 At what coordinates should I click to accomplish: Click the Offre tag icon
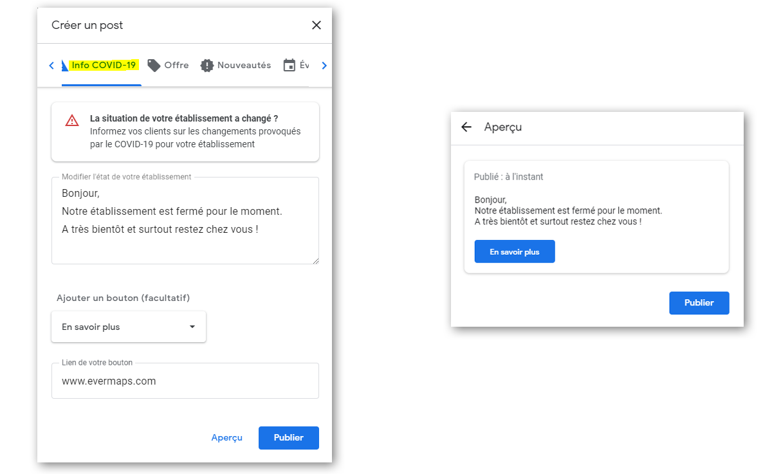coord(154,65)
